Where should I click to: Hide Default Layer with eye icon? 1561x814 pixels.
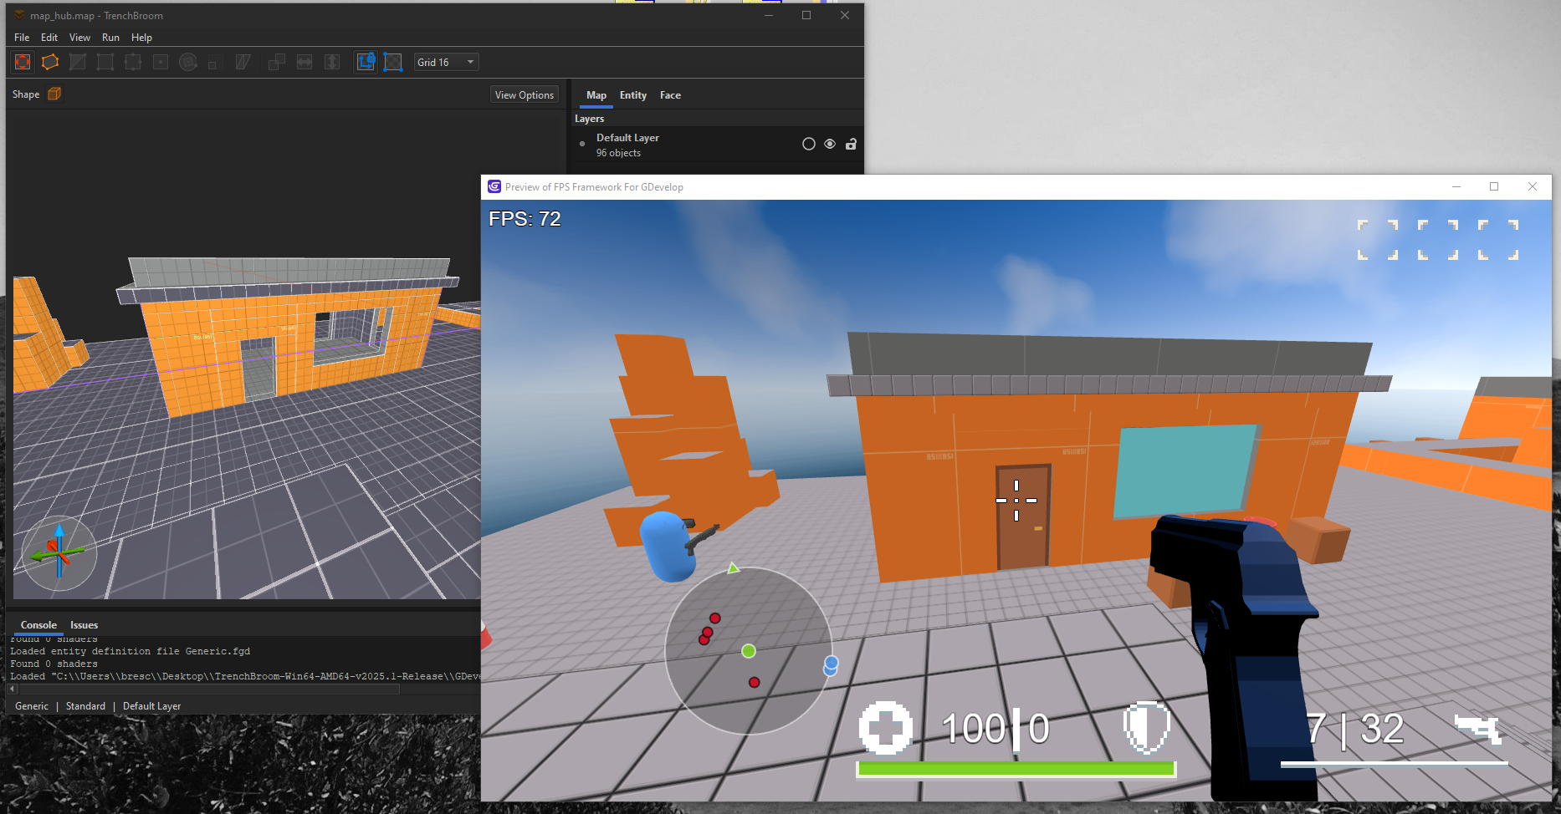830,144
